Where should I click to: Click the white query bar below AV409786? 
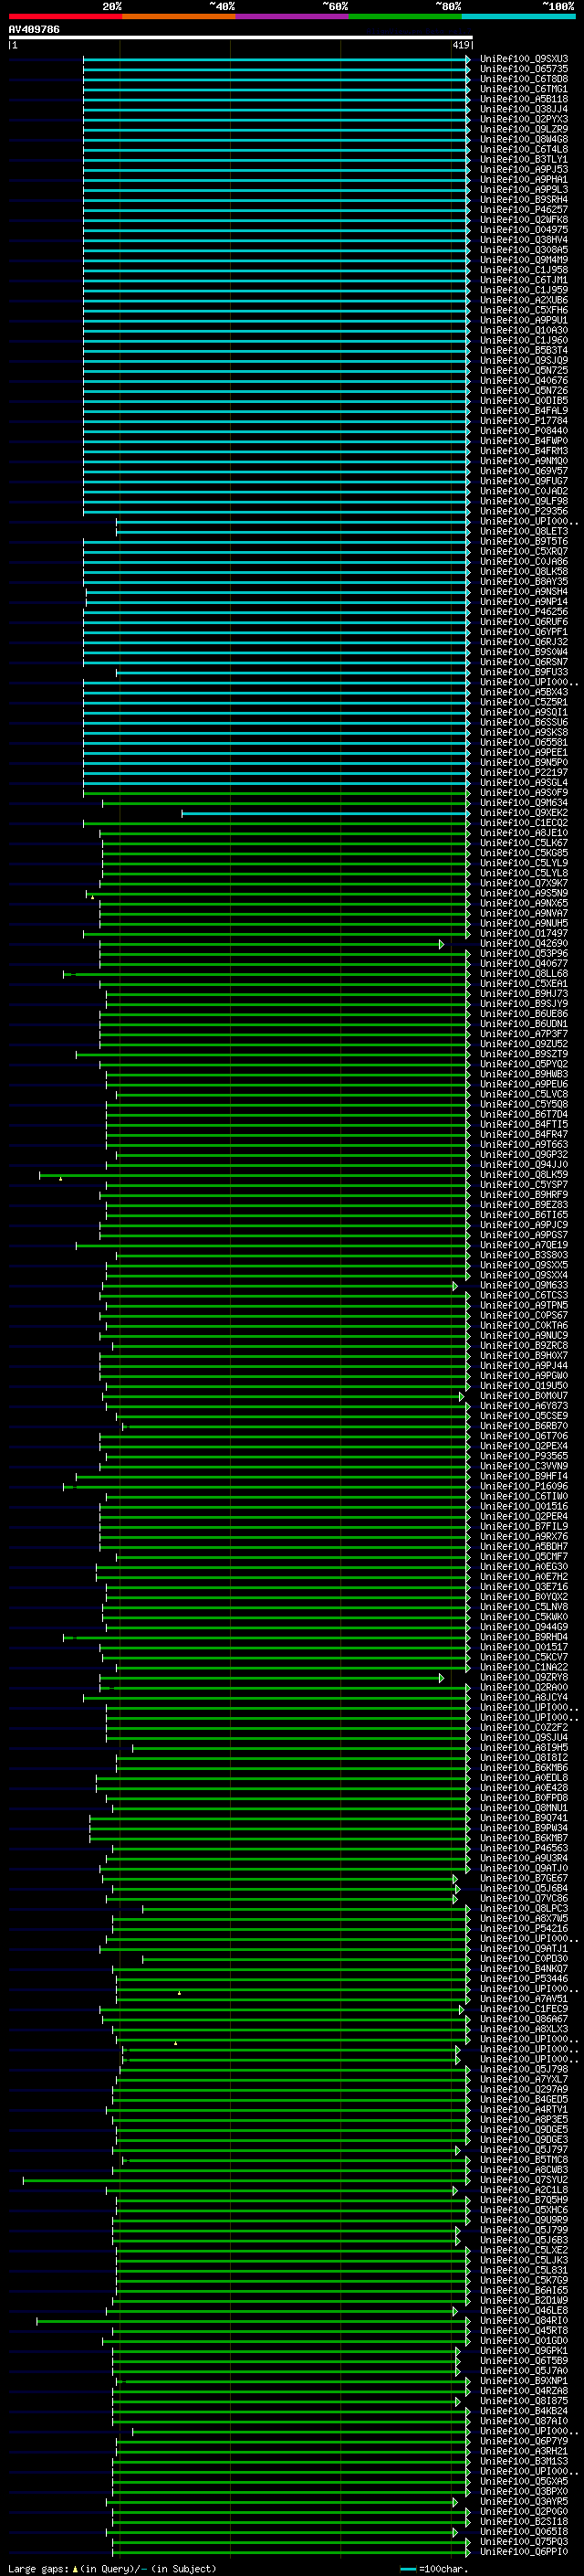pos(241,37)
